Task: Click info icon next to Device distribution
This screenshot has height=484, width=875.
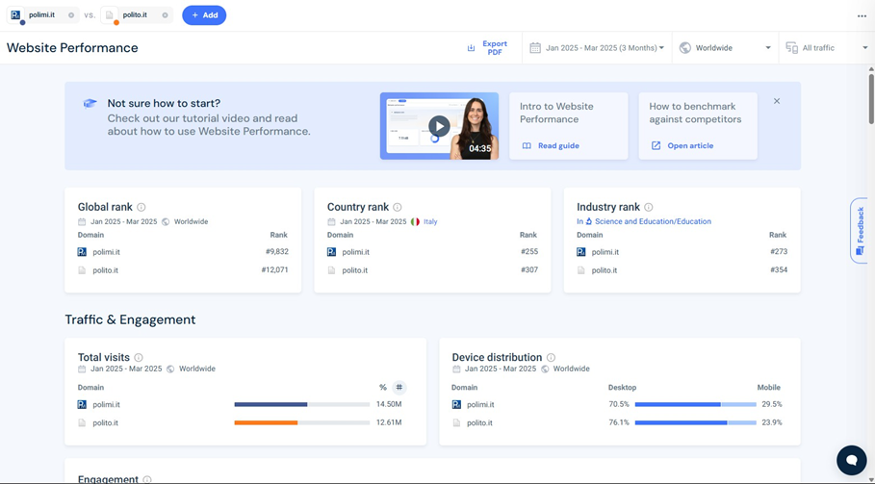Action: (x=551, y=358)
